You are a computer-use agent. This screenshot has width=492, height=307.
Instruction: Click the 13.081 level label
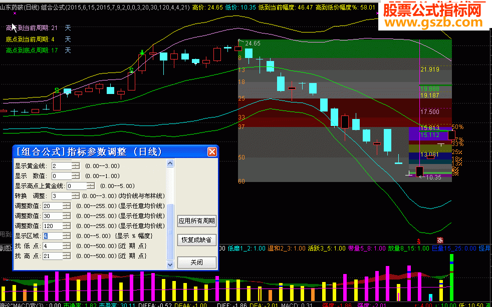[x=429, y=154]
